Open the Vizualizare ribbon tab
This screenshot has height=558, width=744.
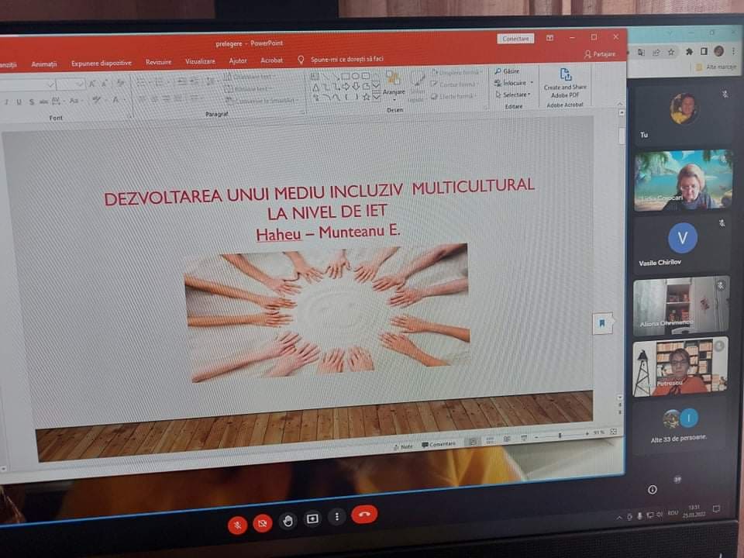tap(200, 61)
